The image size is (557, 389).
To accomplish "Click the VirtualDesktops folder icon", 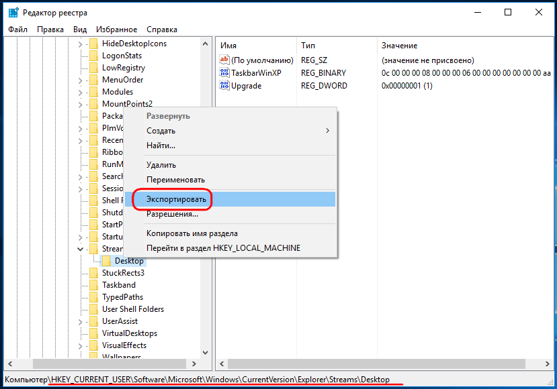I will click(94, 333).
